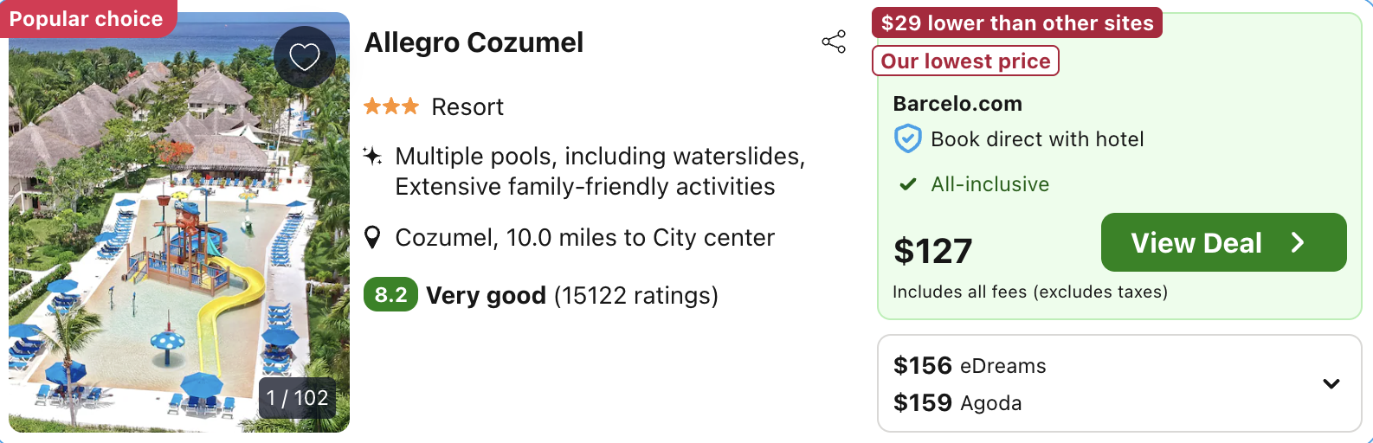Click the shield book-direct icon
The height and width of the screenshot is (443, 1373).
pos(907,138)
